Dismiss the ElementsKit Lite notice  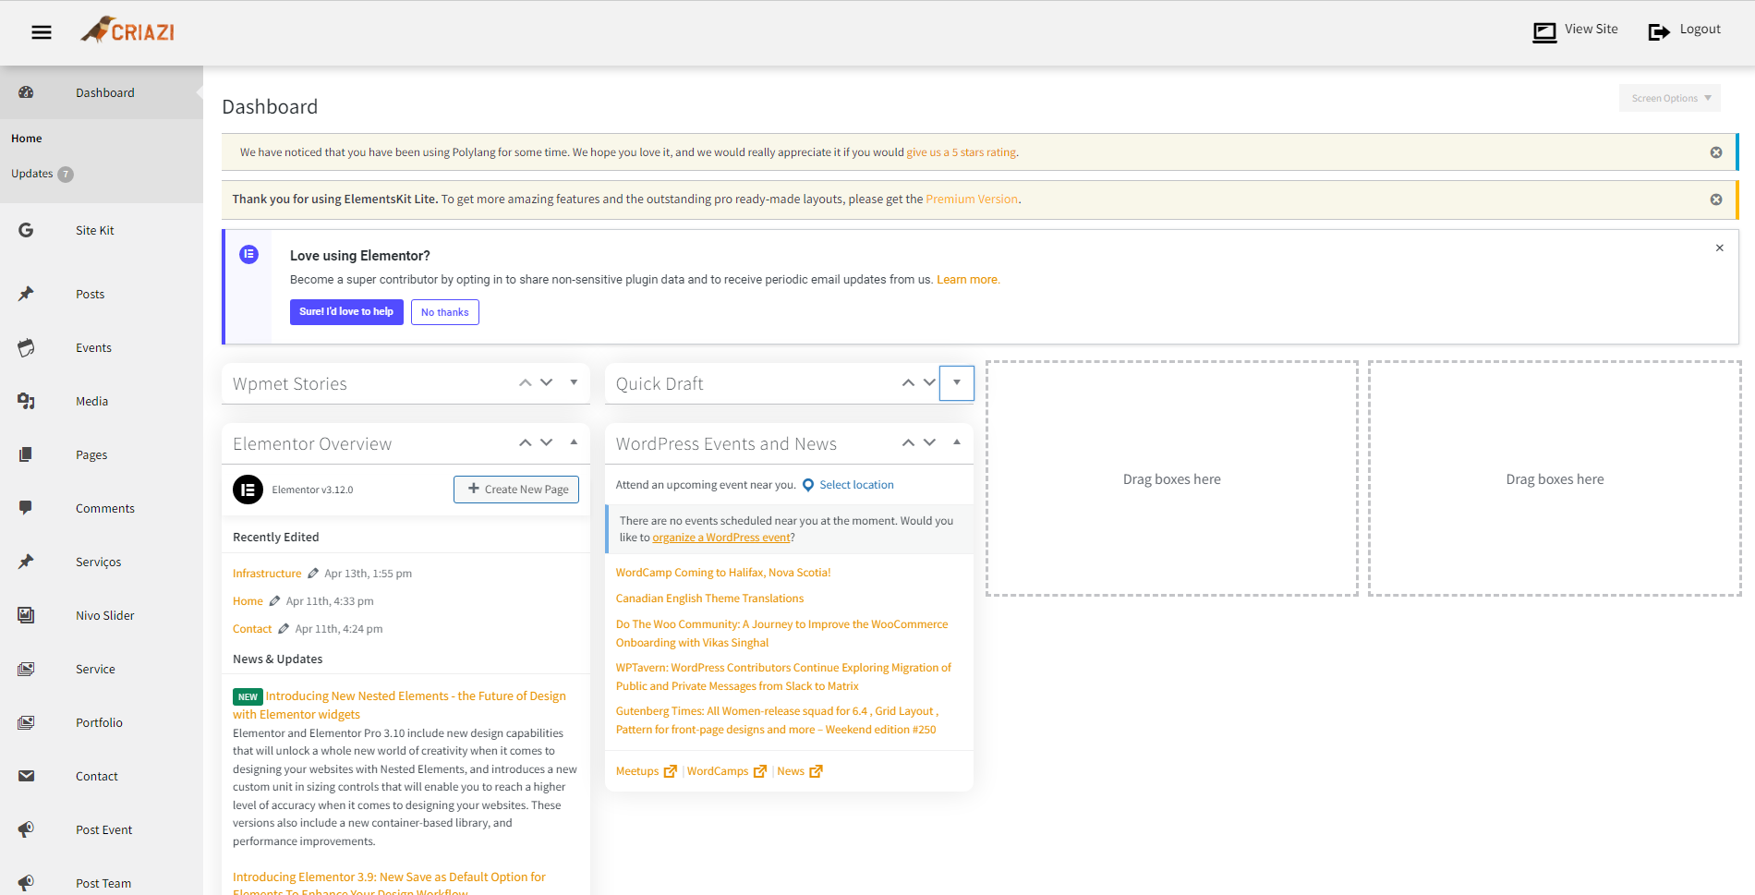point(1715,200)
